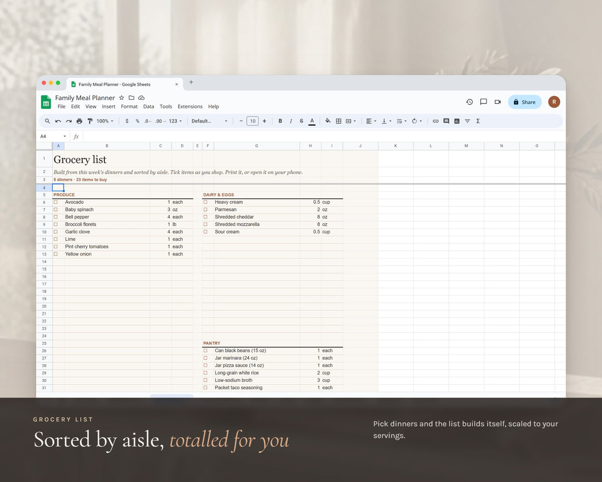Screen dimensions: 602x482
Task: Tick the Baby spinach checkbox
Action: pyautogui.click(x=56, y=209)
